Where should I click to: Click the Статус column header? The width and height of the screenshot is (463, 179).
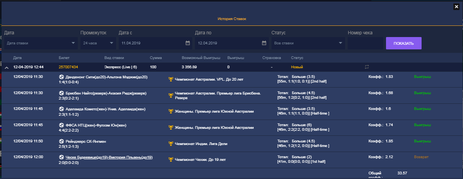click(297, 58)
